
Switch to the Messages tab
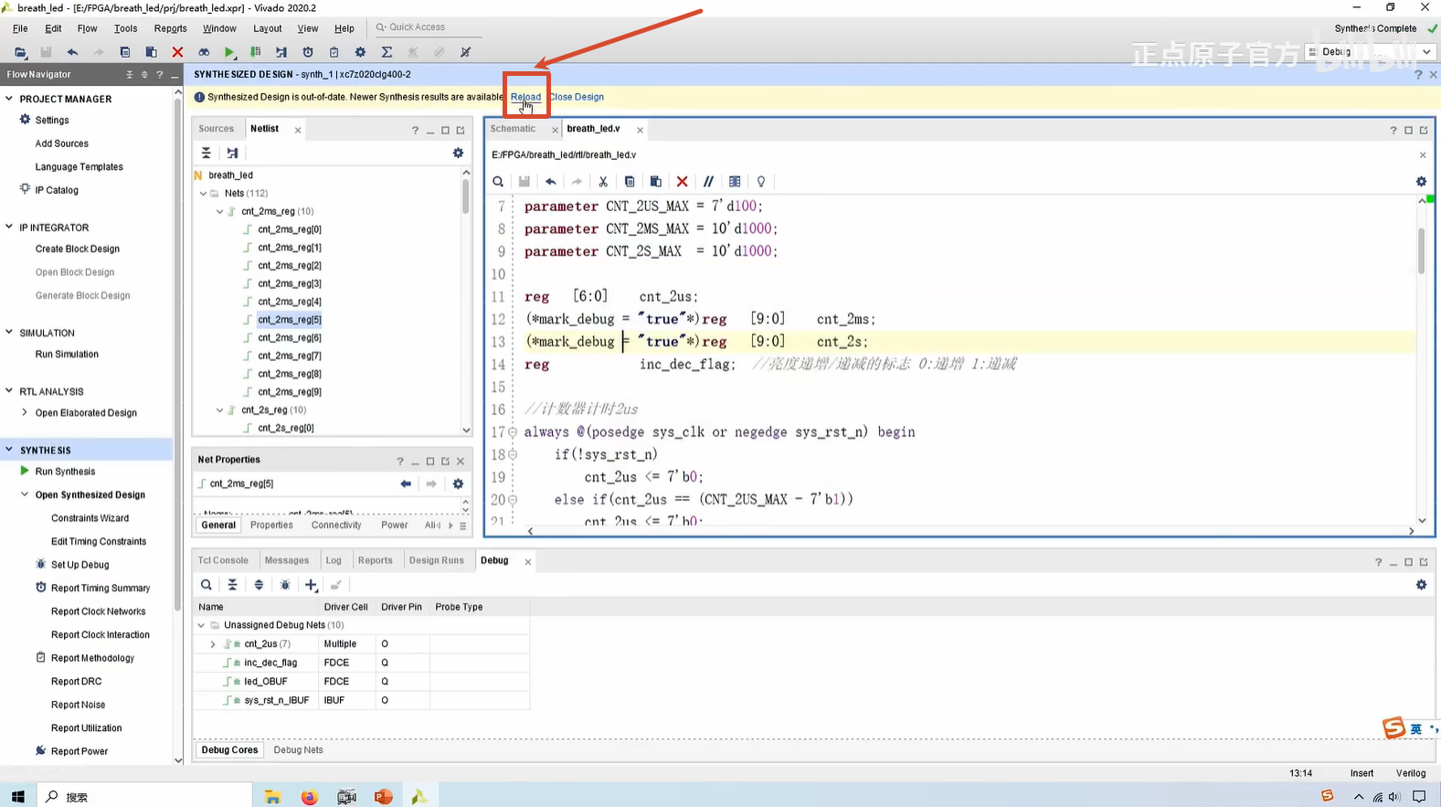[287, 560]
